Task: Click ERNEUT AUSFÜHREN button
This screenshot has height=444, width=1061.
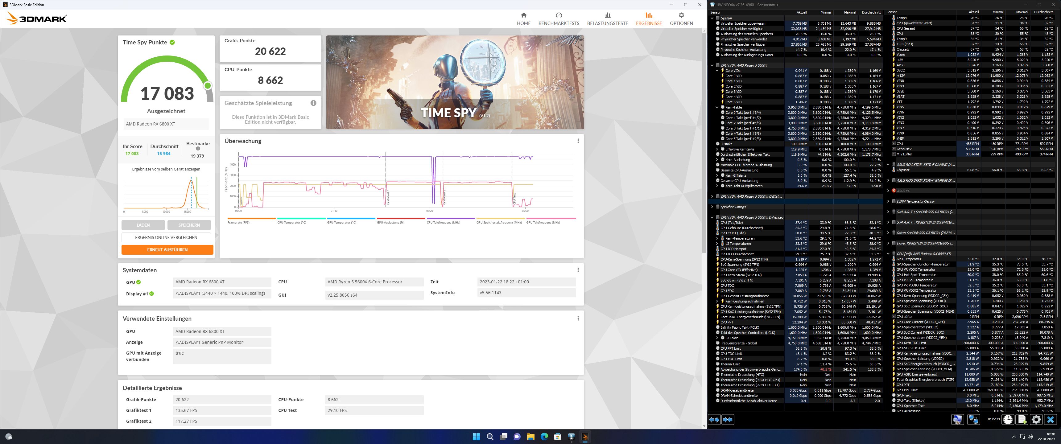Action: click(167, 249)
